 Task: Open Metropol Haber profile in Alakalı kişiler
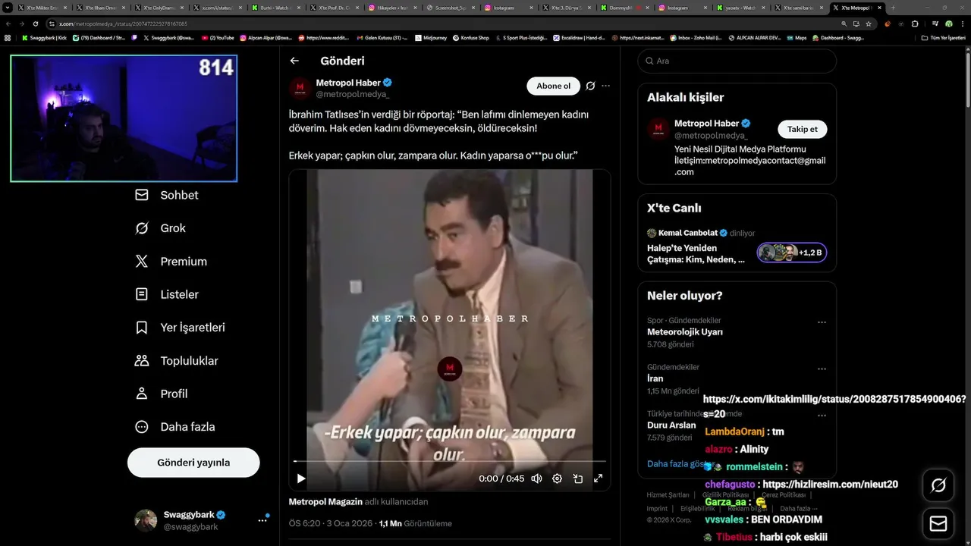click(706, 124)
